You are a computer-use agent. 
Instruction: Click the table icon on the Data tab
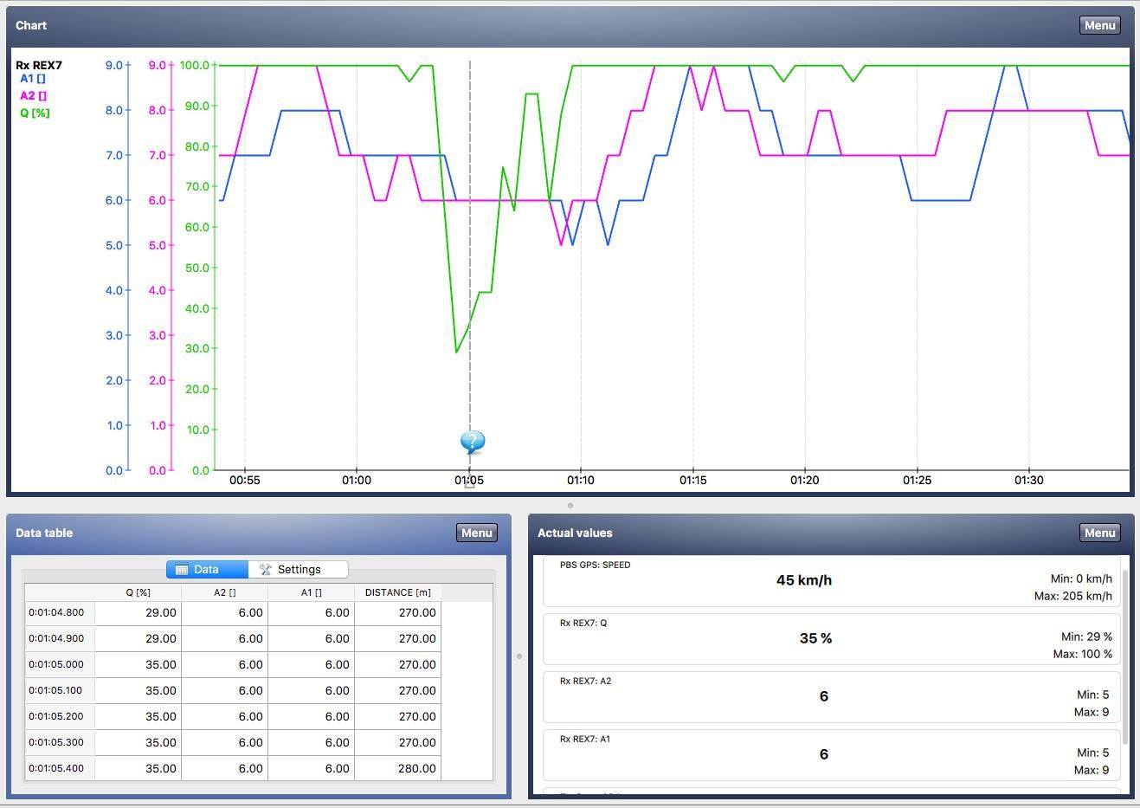pos(182,569)
